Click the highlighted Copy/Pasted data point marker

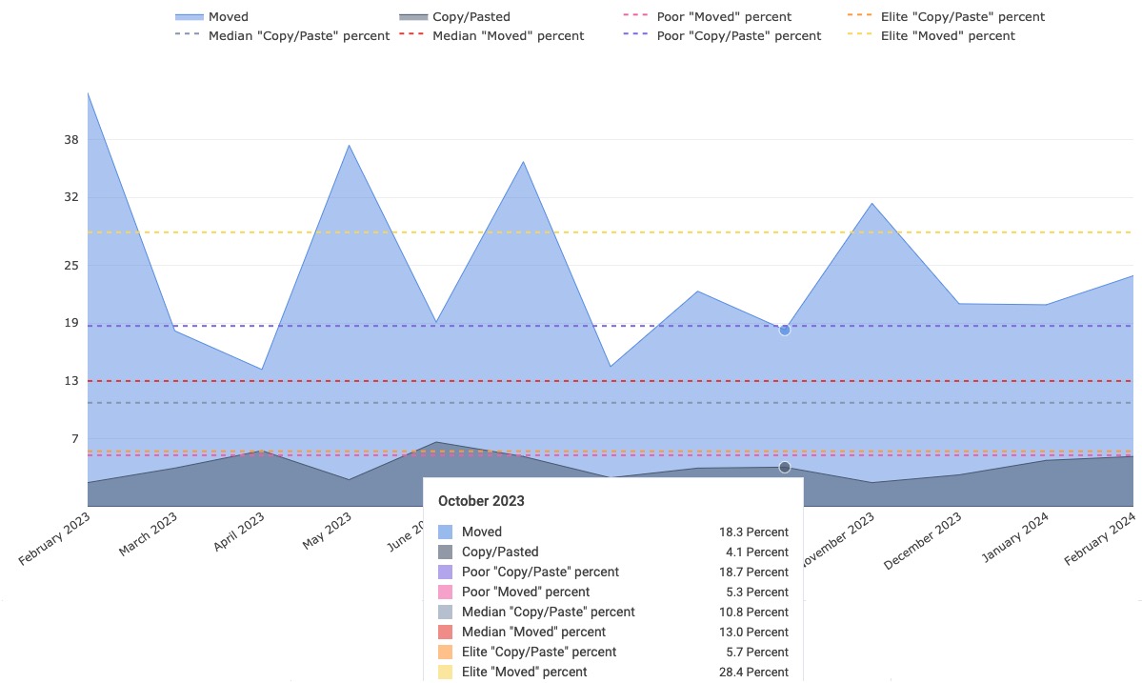(785, 467)
